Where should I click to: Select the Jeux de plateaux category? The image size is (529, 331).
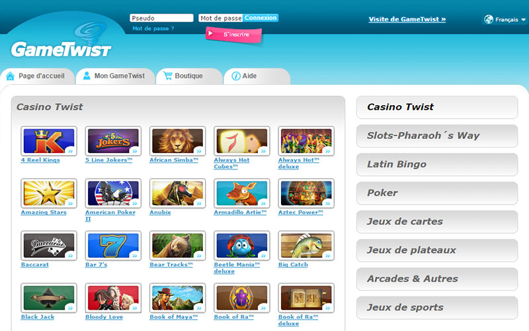pyautogui.click(x=437, y=250)
